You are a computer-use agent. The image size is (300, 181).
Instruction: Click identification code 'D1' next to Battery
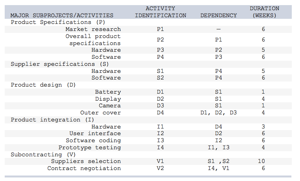tap(160, 92)
